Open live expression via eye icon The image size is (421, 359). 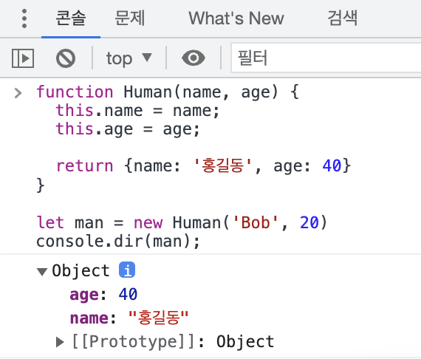(x=194, y=58)
